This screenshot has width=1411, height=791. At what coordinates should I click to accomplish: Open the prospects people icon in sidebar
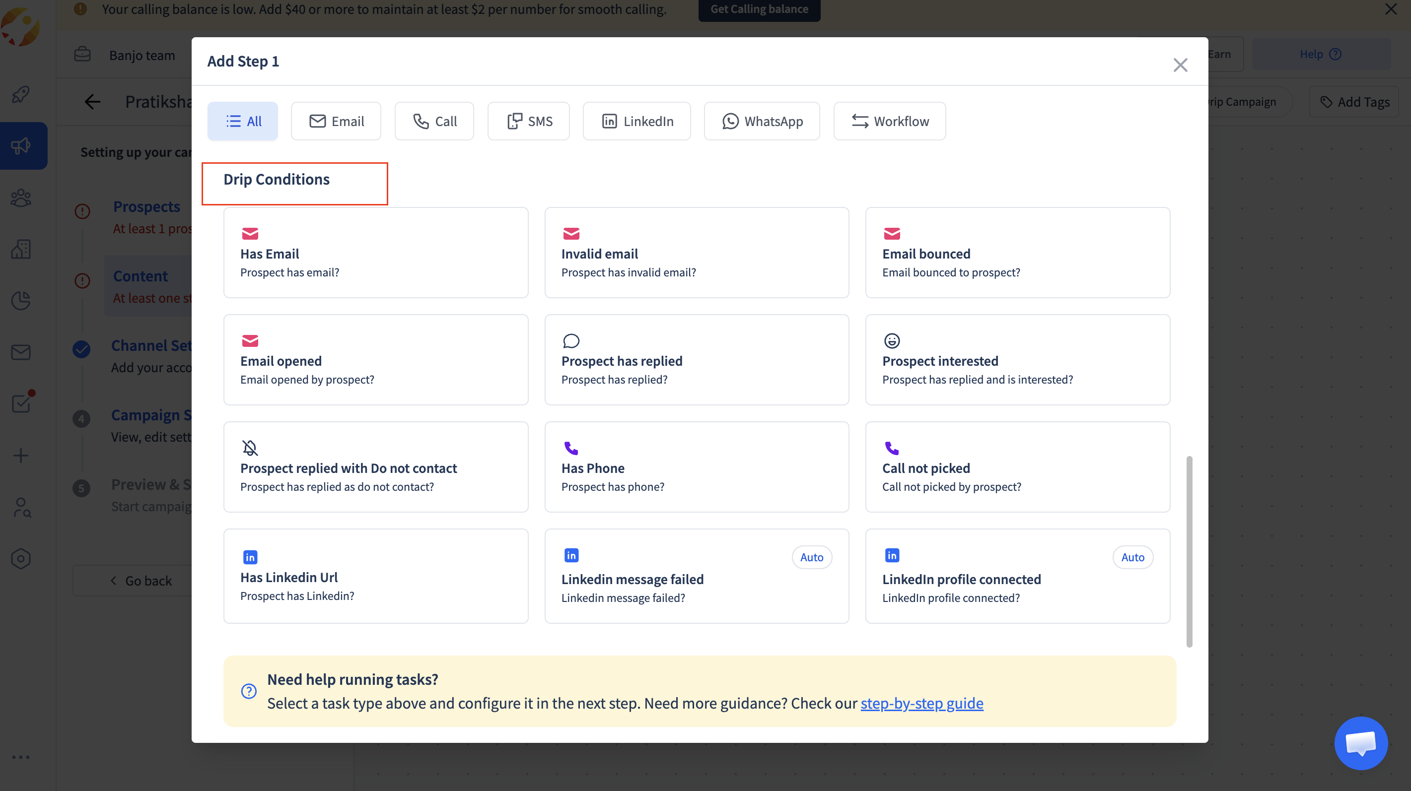tap(21, 198)
